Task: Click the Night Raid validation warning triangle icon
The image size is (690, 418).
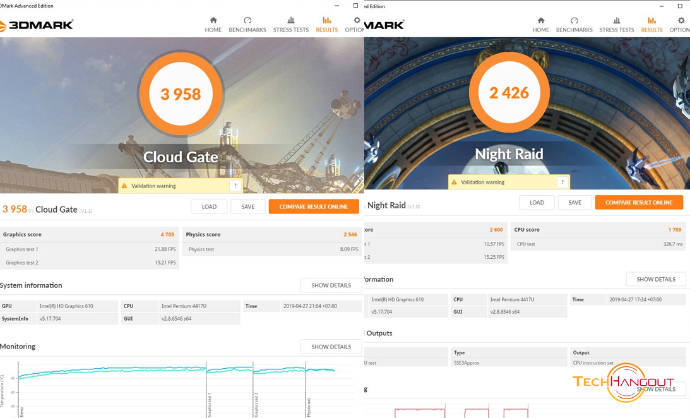Action: [x=454, y=182]
